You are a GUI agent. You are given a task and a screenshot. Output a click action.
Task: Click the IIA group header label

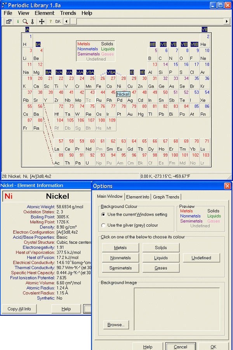pyautogui.click(x=38, y=44)
